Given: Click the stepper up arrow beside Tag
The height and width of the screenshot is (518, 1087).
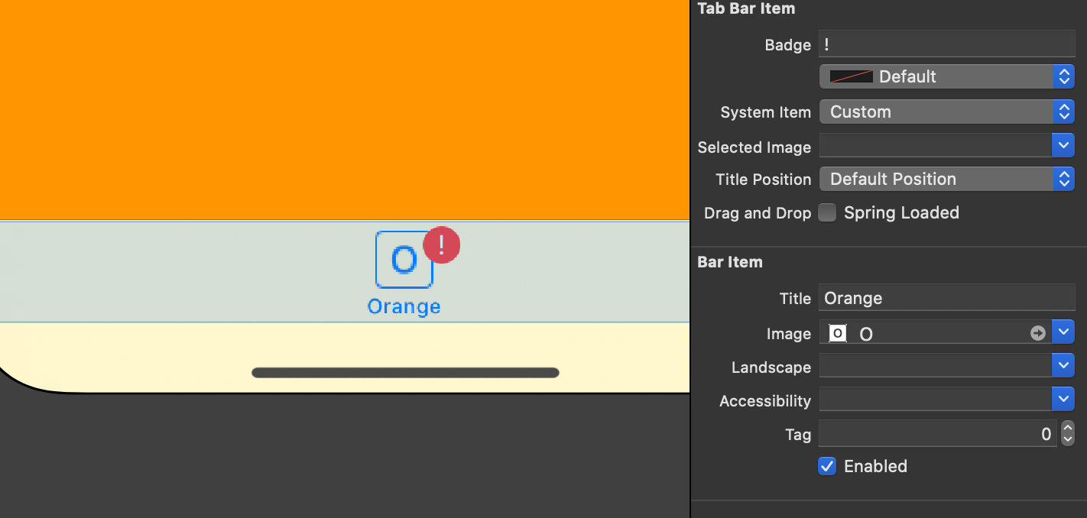Looking at the screenshot, I should point(1068,429).
